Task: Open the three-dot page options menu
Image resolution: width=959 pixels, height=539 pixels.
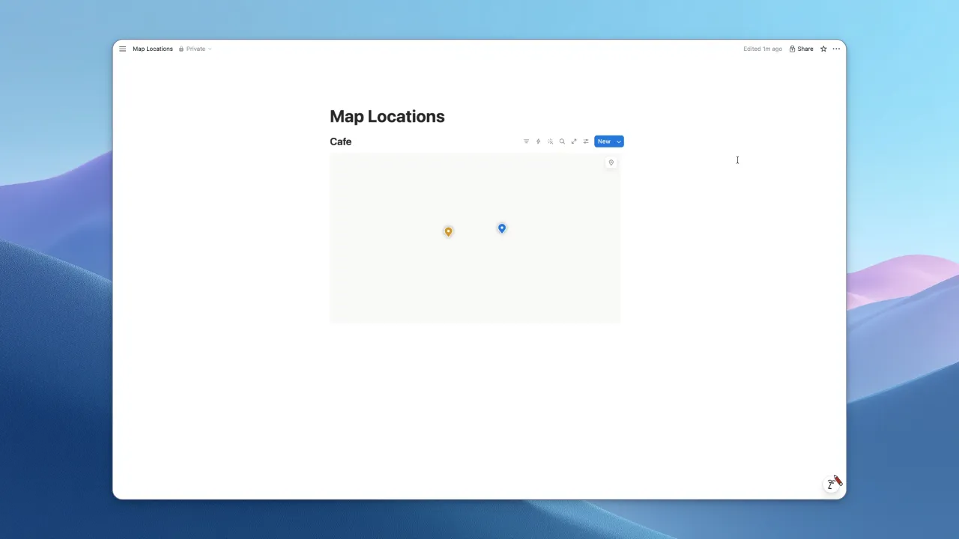Action: [836, 49]
